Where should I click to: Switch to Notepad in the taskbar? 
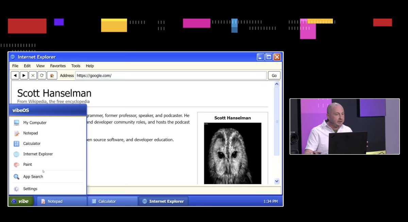coord(62,201)
